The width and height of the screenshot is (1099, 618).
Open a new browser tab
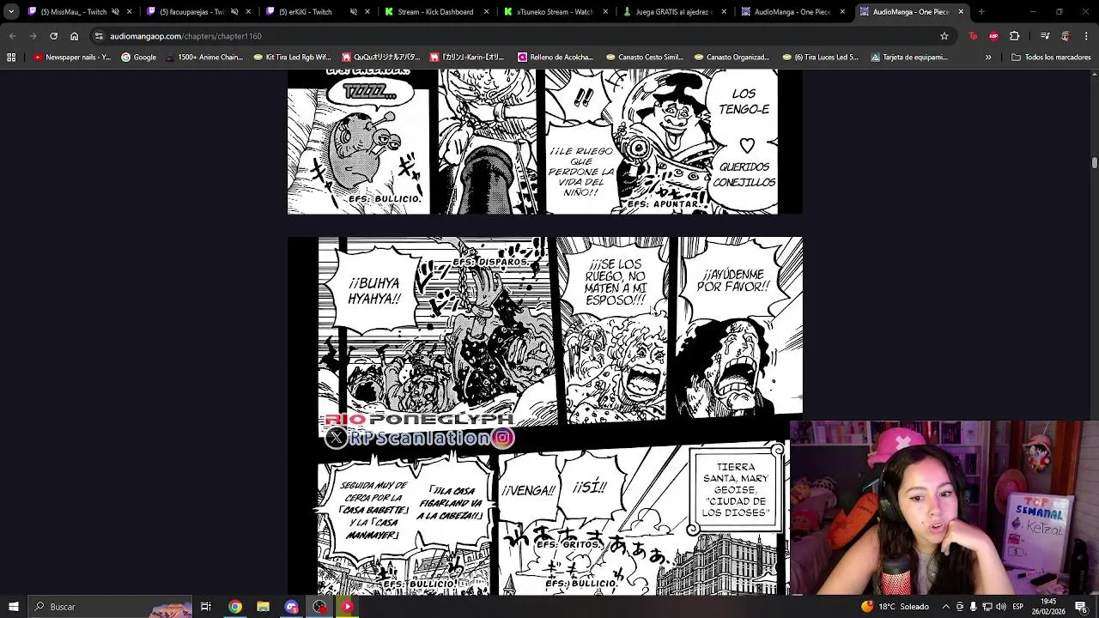[981, 12]
